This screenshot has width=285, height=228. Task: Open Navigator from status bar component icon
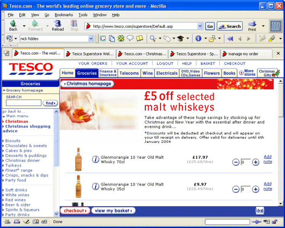pos(7,222)
